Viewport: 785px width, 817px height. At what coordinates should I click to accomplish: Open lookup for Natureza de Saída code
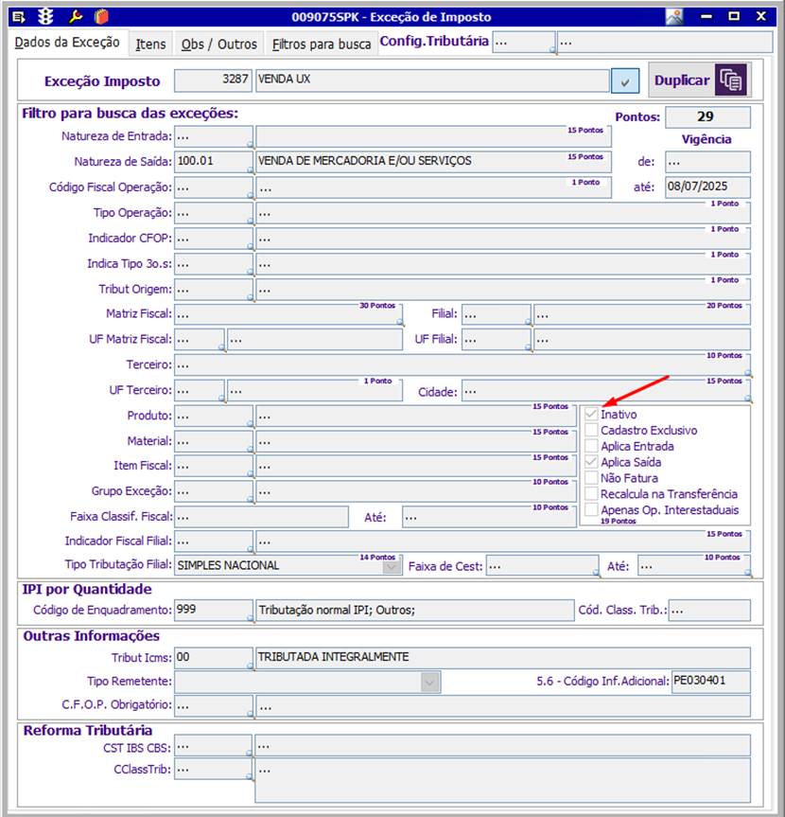[x=250, y=169]
